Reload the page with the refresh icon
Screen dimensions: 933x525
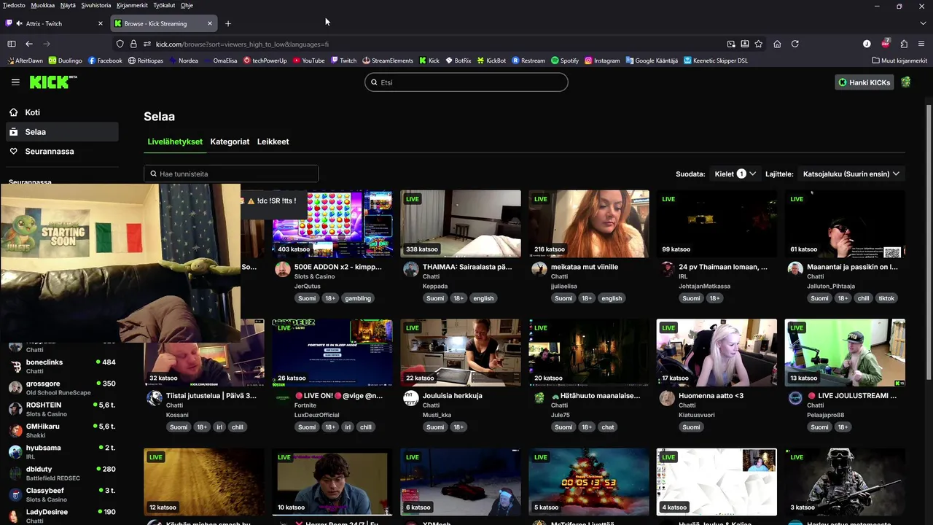coord(795,44)
